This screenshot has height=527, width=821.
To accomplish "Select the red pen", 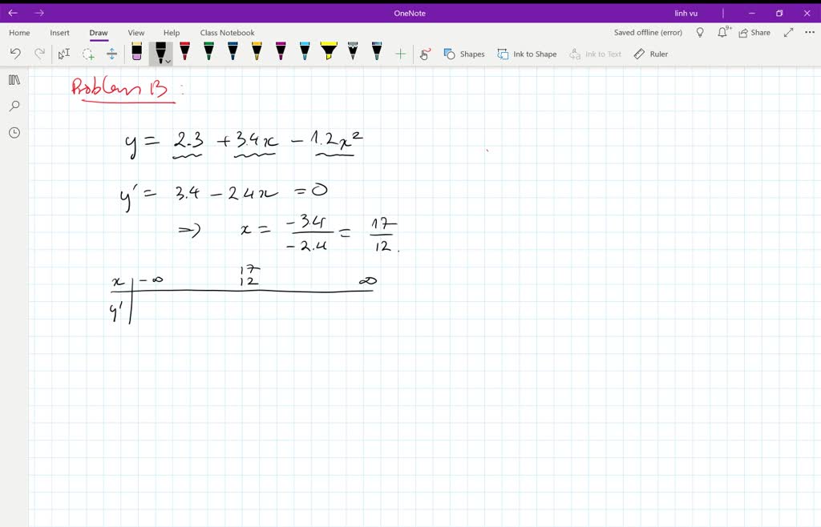I will [184, 53].
